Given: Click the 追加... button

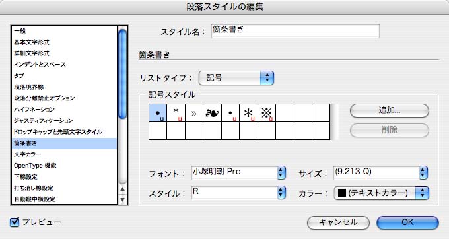Looking at the screenshot, I should tap(390, 110).
